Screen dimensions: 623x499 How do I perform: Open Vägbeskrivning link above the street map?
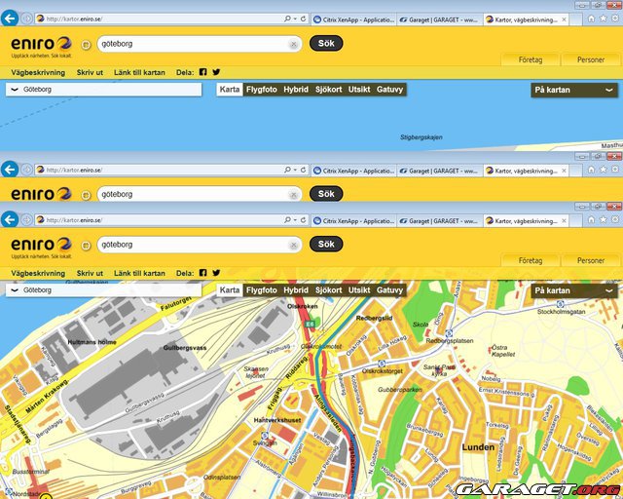[38, 274]
